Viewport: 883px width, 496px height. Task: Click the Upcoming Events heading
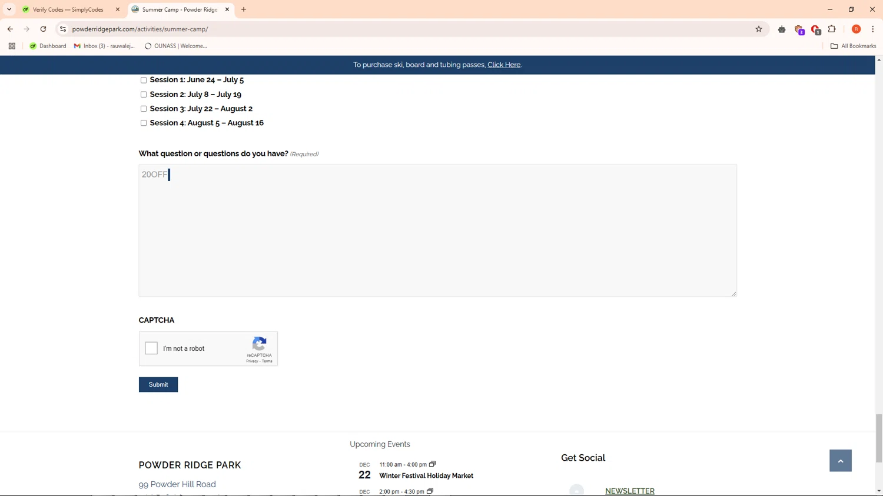coord(380,444)
